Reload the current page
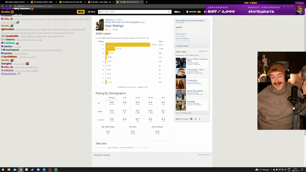The height and width of the screenshot is (172, 306). coord(10,6)
